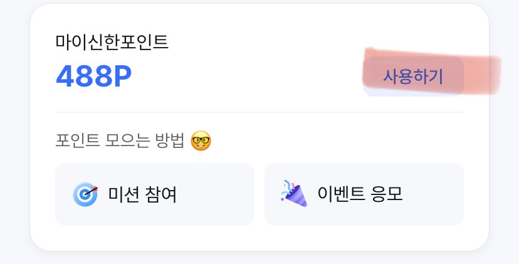Select the 488P point balance

click(x=94, y=77)
